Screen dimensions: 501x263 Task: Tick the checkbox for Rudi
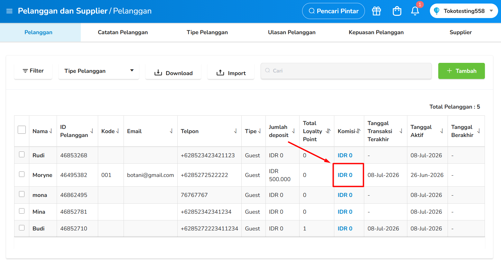point(22,154)
